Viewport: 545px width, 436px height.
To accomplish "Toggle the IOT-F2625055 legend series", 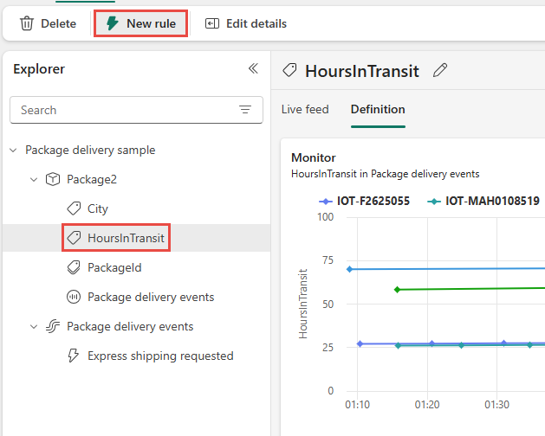I will [364, 201].
